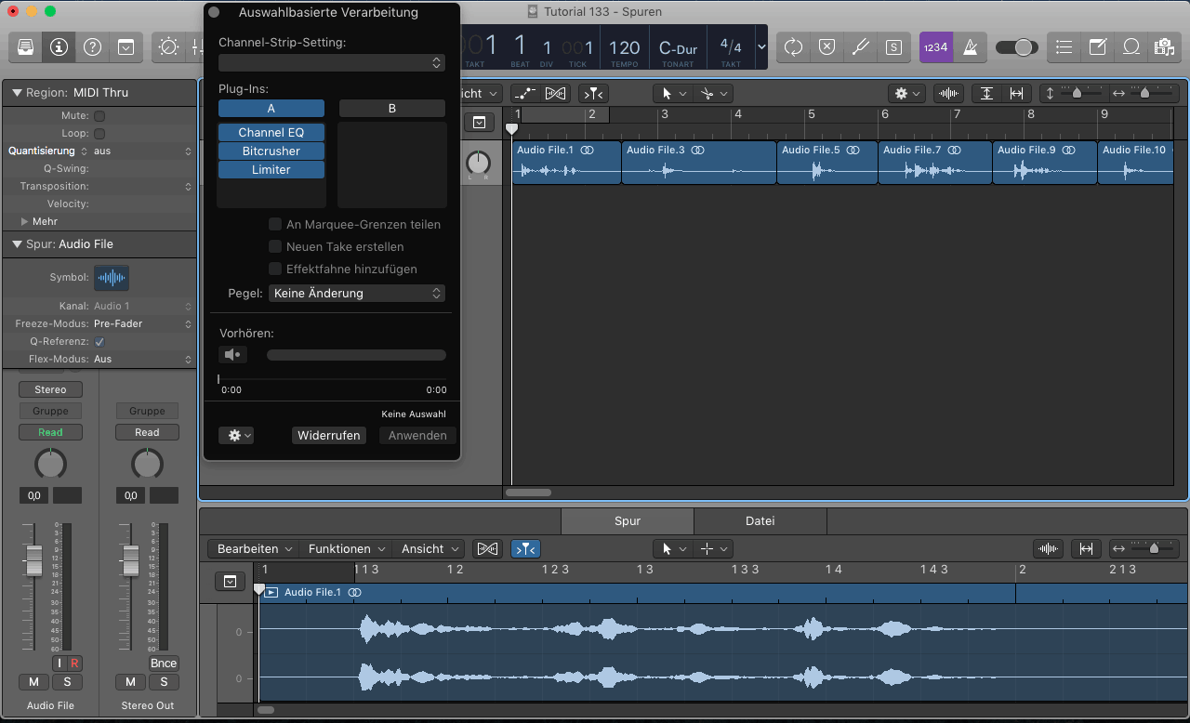Switch to the Datei tab
This screenshot has height=723, width=1190.
[760, 521]
